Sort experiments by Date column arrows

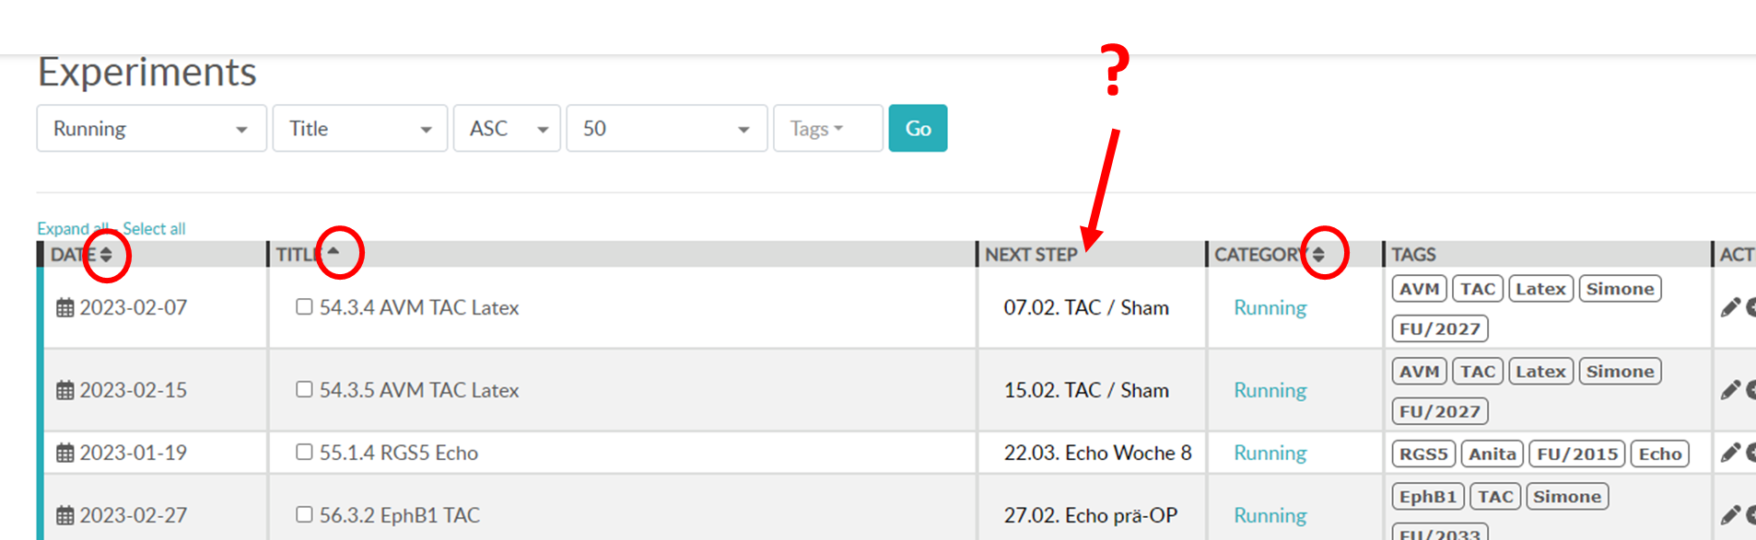pyautogui.click(x=106, y=255)
